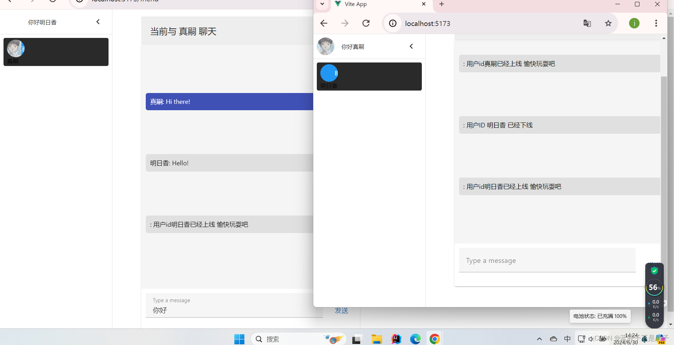Screen dimensions: 674x345
Task: Go back in the front browser window
Action: [324, 23]
